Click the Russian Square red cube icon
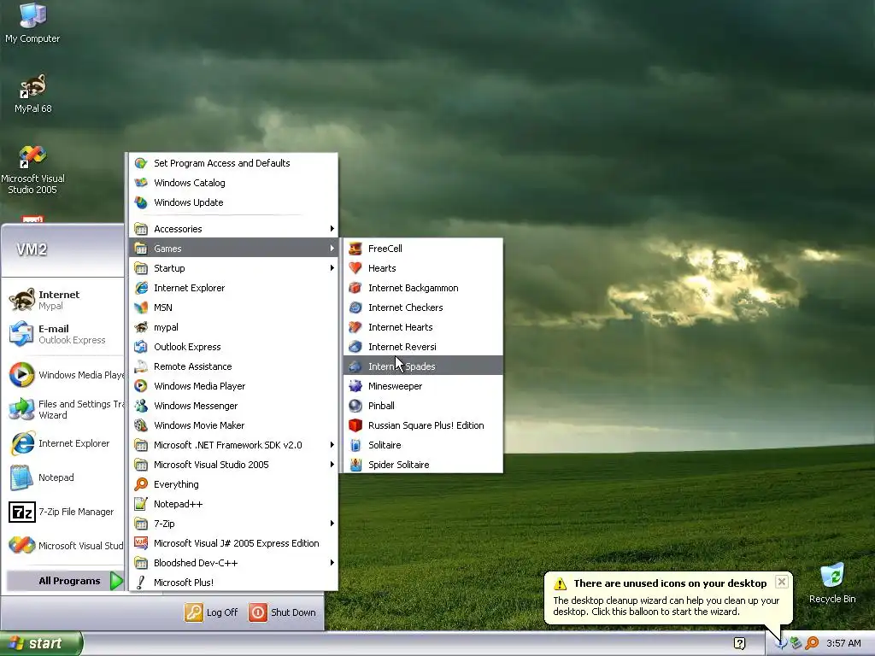875x656 pixels. point(355,425)
